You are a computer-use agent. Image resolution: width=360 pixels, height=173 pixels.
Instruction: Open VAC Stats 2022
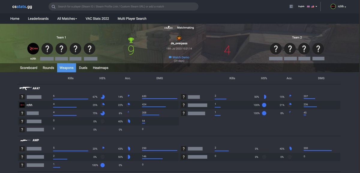pos(97,19)
